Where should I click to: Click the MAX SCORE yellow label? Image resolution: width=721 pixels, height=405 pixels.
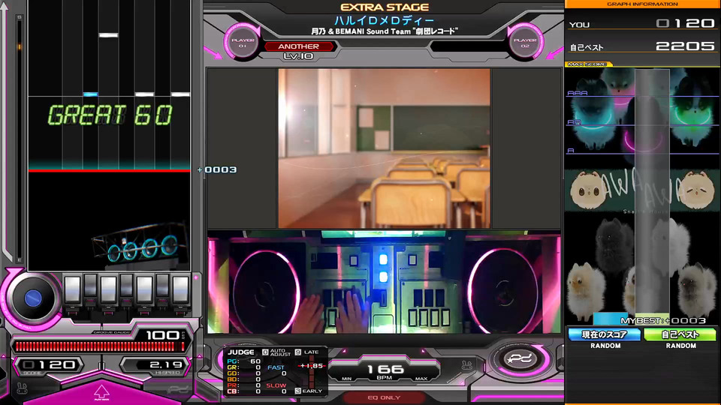click(587, 64)
